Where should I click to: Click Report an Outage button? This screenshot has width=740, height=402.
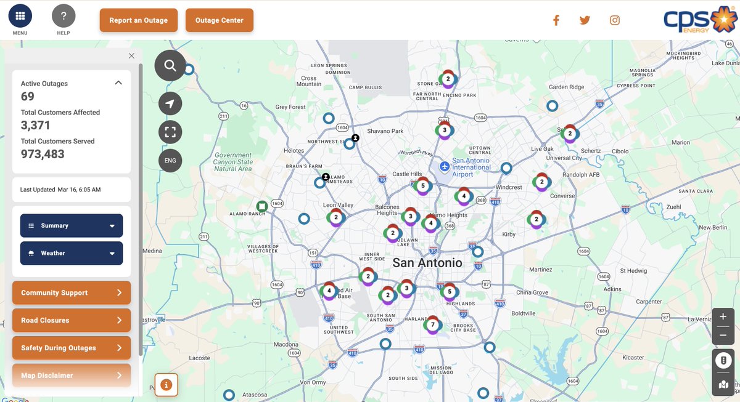coord(139,20)
